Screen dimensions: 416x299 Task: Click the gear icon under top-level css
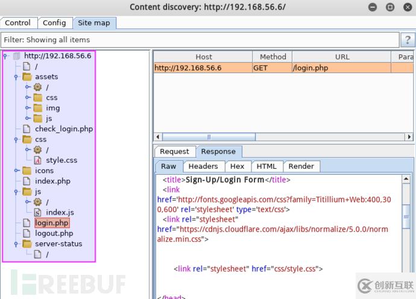pyautogui.click(x=37, y=149)
